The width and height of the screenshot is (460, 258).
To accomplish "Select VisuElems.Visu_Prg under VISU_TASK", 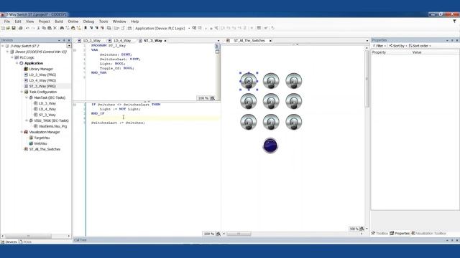I will pyautogui.click(x=50, y=126).
